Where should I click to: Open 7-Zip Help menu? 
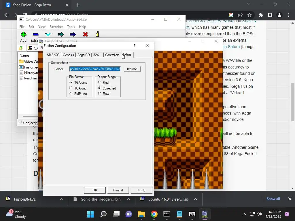pos(82,27)
